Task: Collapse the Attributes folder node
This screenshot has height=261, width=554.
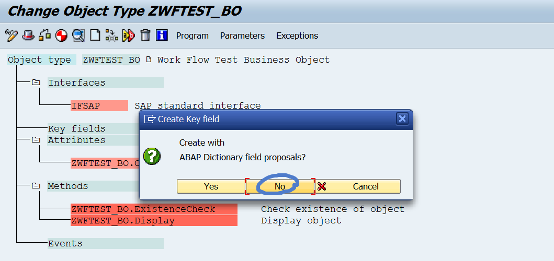Action: (x=36, y=140)
